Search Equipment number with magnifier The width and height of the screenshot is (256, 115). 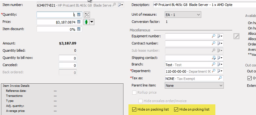(213, 36)
